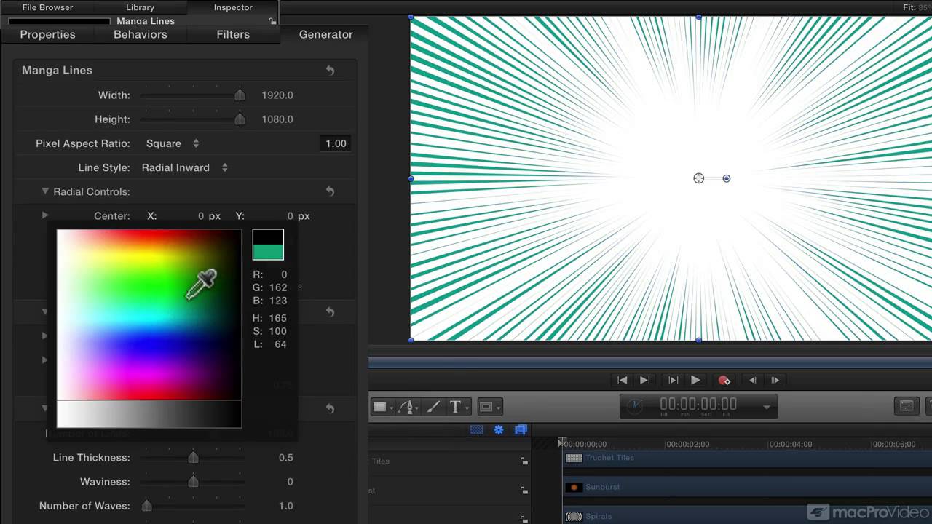Screen dimensions: 932x524
Task: Open Line Style Radial Inward dropdown
Action: coord(185,167)
